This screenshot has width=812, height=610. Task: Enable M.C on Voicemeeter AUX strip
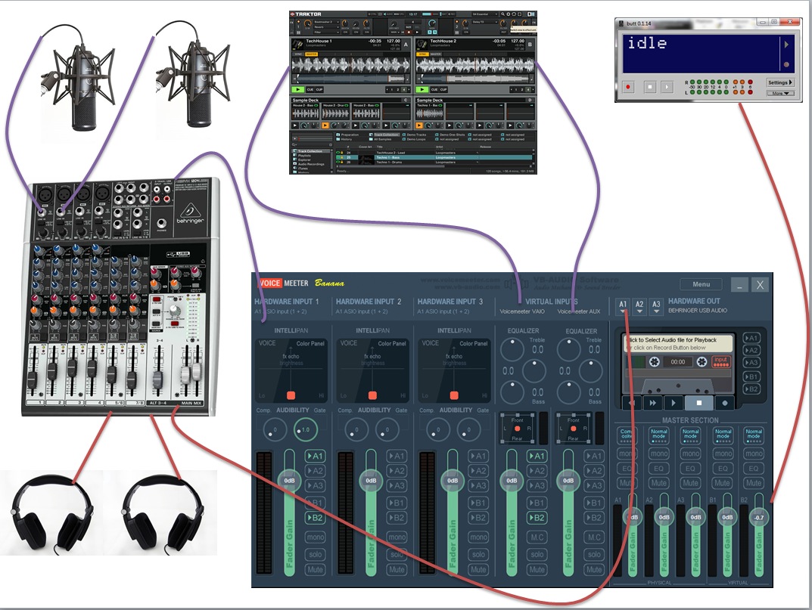594,537
